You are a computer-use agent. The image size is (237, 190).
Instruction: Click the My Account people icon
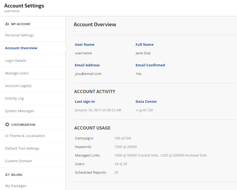[x=7, y=24]
